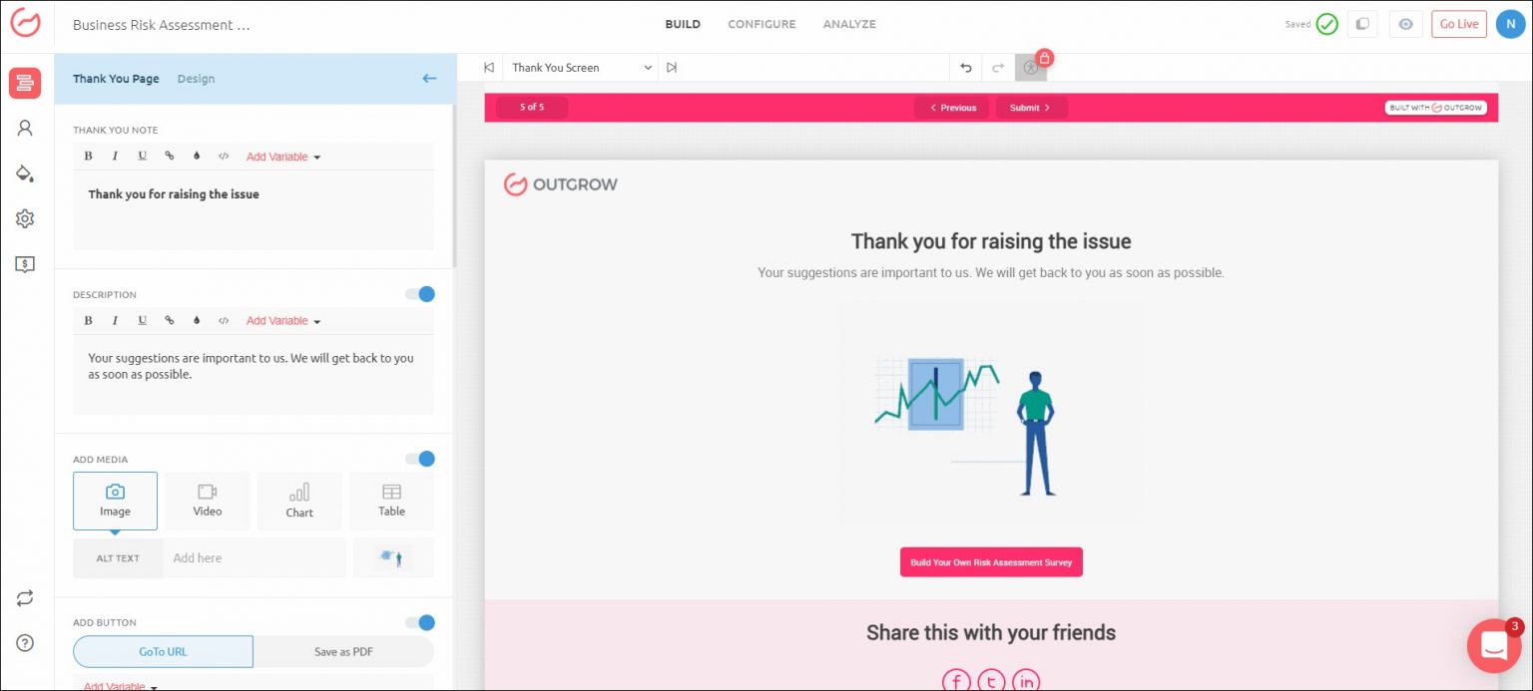Collapse panel with the back arrow
This screenshot has height=691, width=1533.
[x=429, y=79]
